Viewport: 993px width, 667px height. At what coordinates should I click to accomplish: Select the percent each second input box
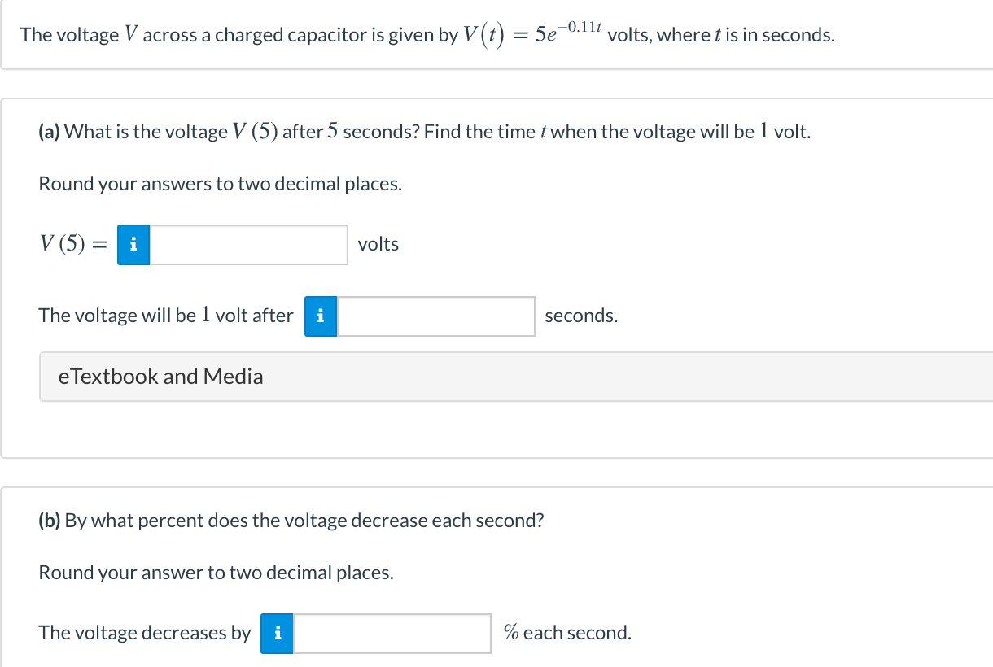[x=392, y=634]
